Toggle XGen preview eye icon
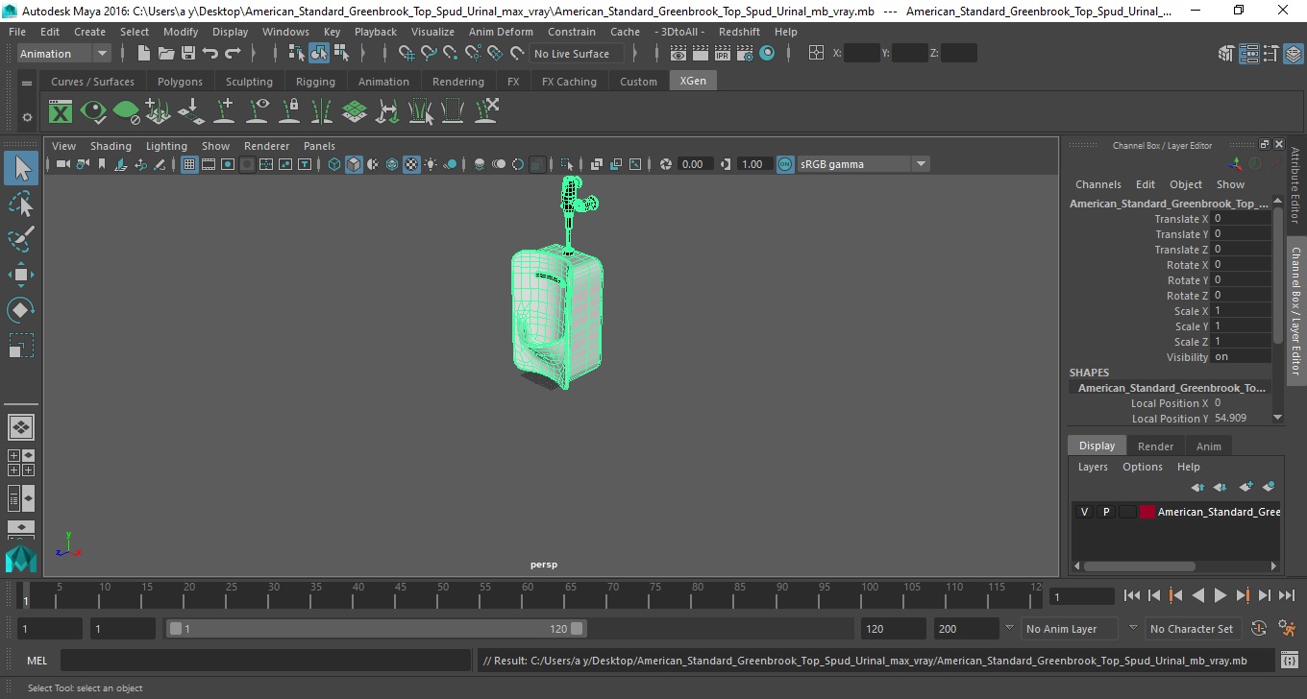 93,112
